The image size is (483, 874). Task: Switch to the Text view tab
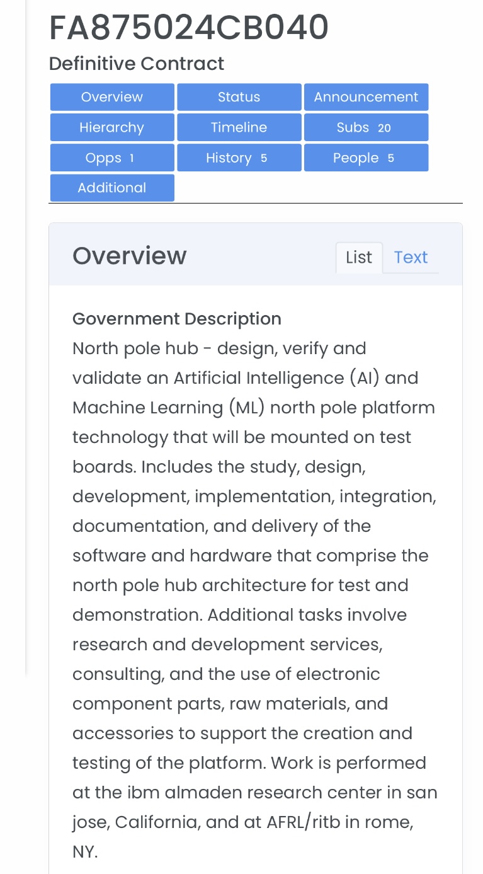411,257
